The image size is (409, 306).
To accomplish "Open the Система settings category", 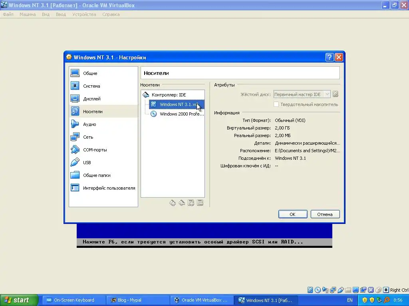I will coord(103,86).
